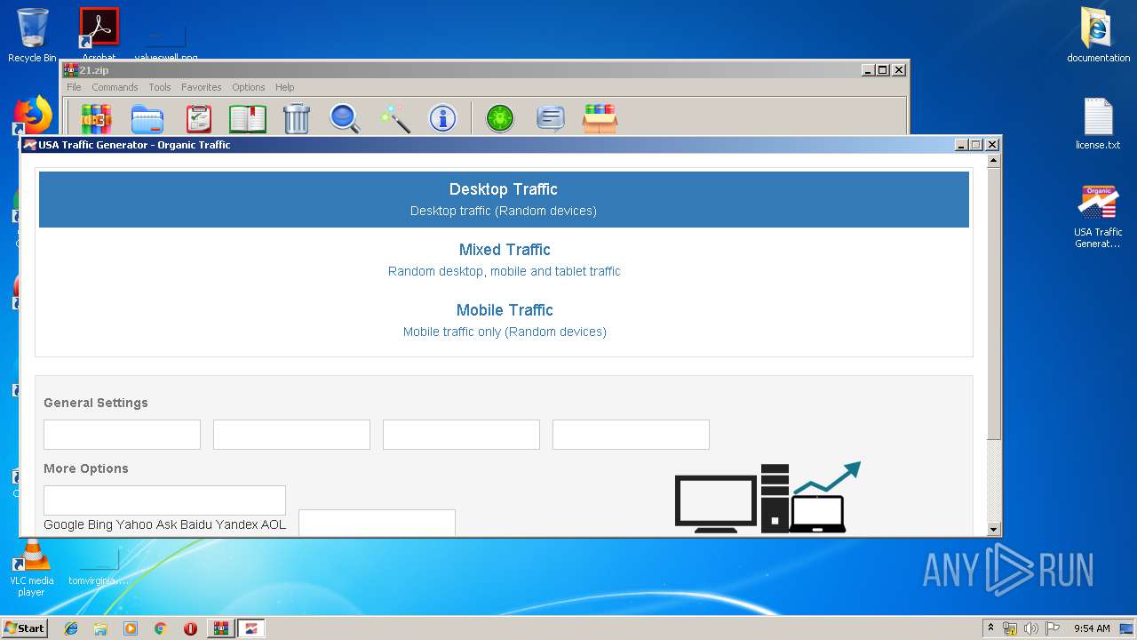Switch to USA Traffic Generator taskbar button

[x=251, y=628]
